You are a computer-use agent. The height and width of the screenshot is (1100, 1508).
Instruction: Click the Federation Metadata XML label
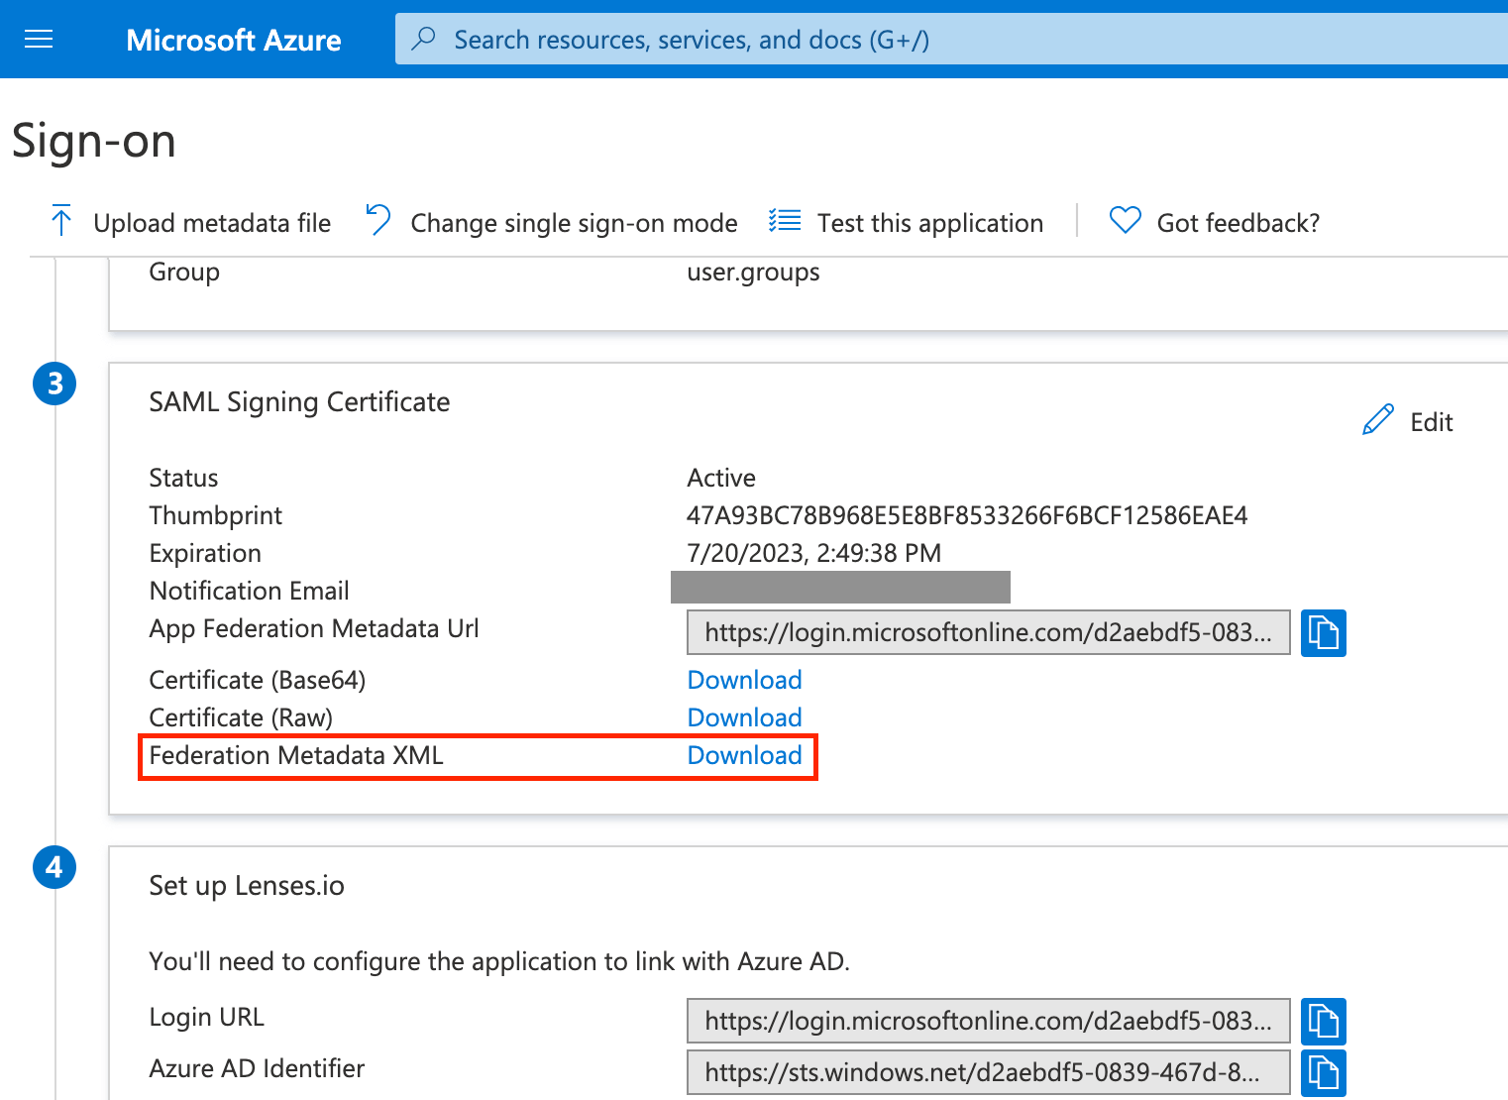[296, 755]
